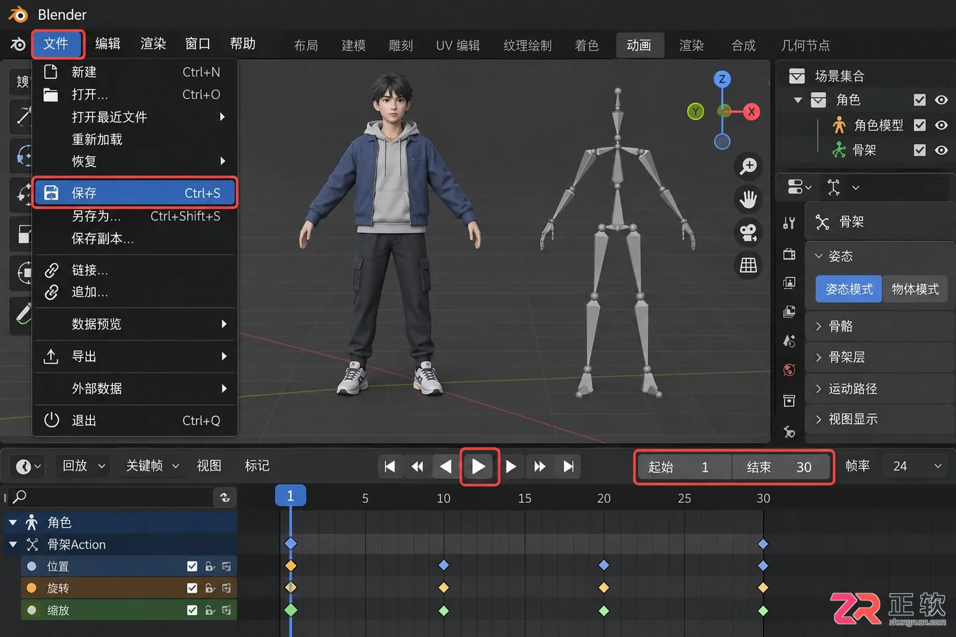Click the green Y axis on the gizmo
The image size is (956, 637).
(x=695, y=111)
